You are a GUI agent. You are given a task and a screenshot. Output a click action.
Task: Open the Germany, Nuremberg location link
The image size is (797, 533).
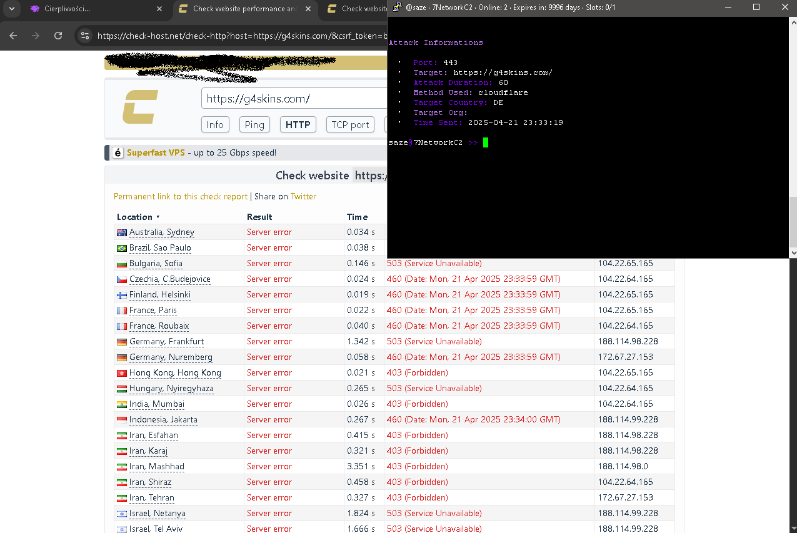(x=171, y=357)
